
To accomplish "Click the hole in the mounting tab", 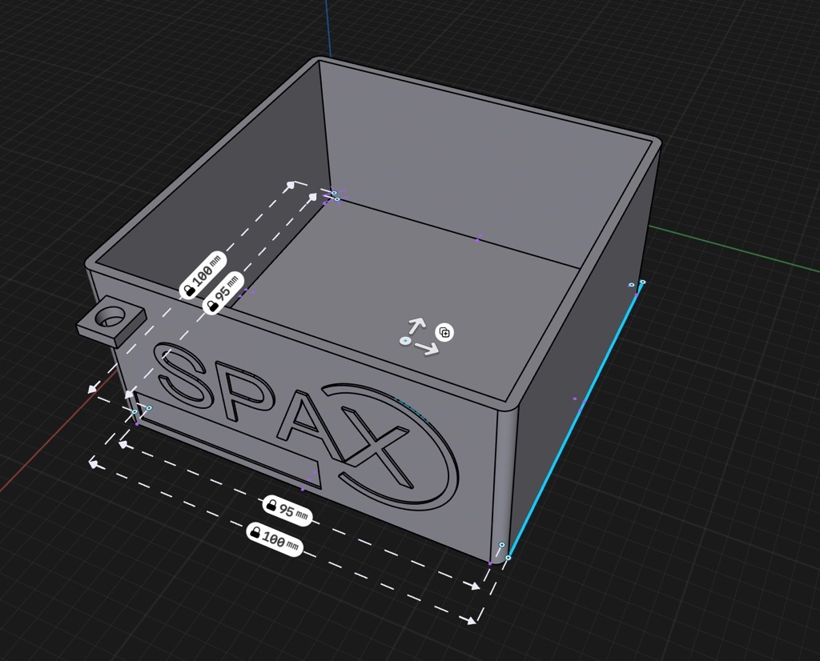I will (x=111, y=317).
